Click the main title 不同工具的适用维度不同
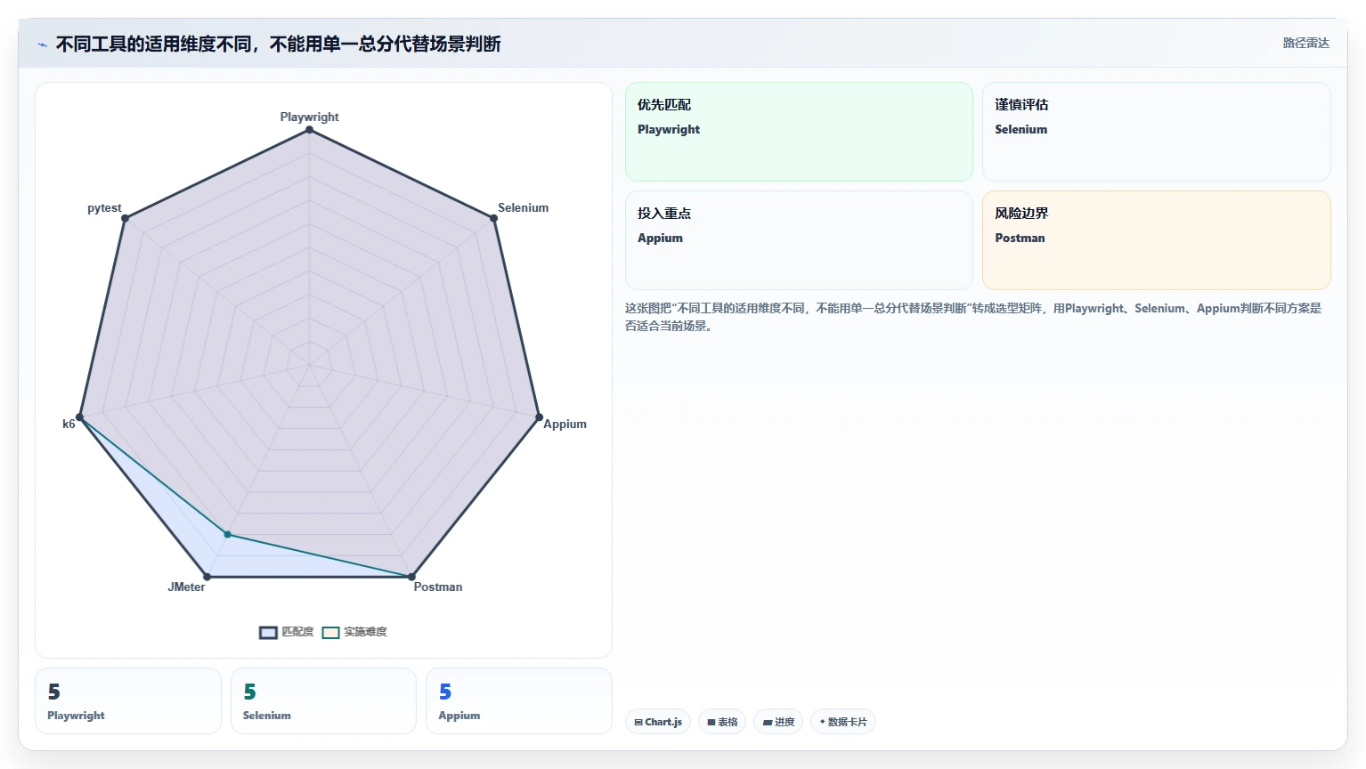This screenshot has width=1366, height=769. 278,44
